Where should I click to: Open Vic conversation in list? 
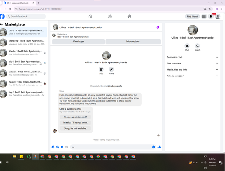[23, 63]
